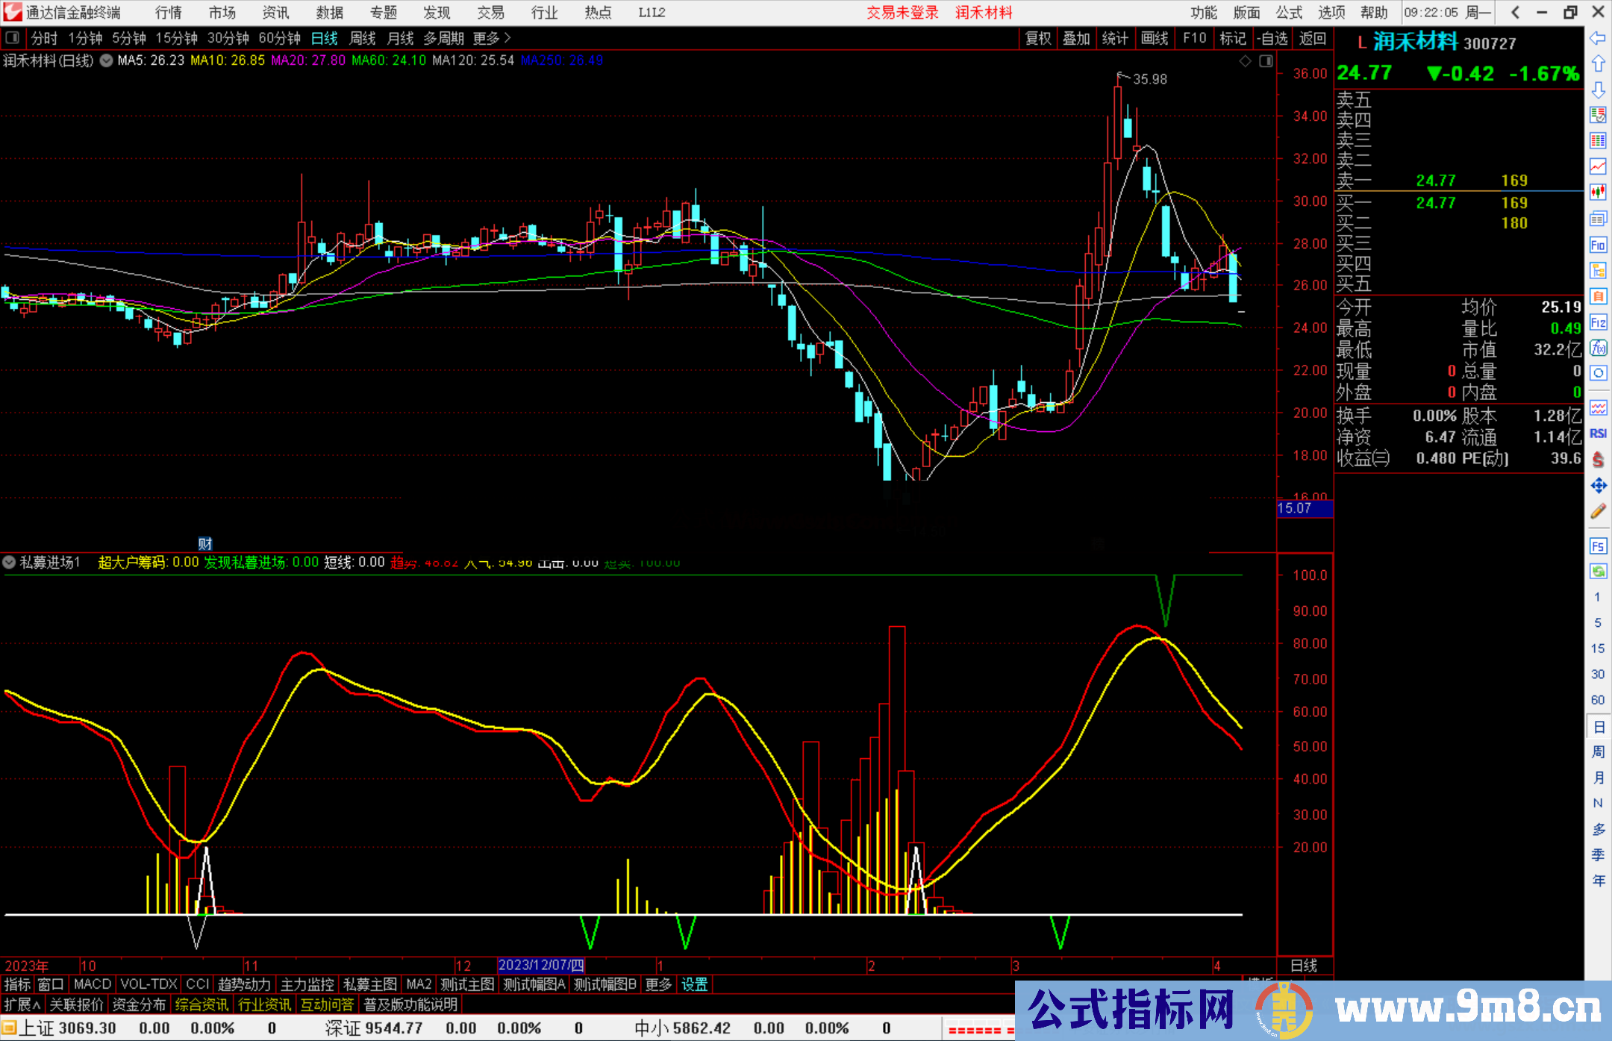The image size is (1612, 1041).
Task: Toggle the panel layout icon left of 分时
Action: point(13,37)
